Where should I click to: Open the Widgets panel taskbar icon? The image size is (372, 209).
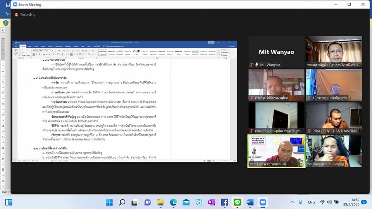pyautogui.click(x=9, y=202)
